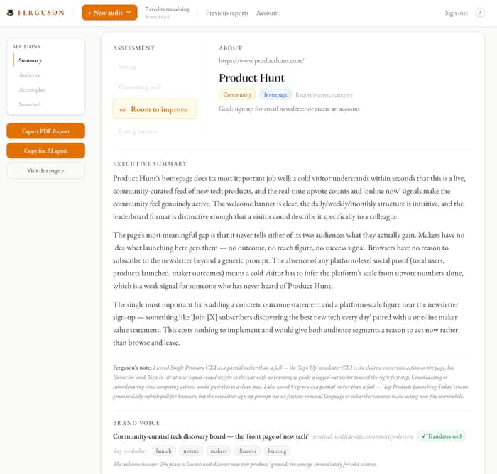This screenshot has height=474, width=497.
Task: Click Copy for AI agent button
Action: [x=45, y=150]
